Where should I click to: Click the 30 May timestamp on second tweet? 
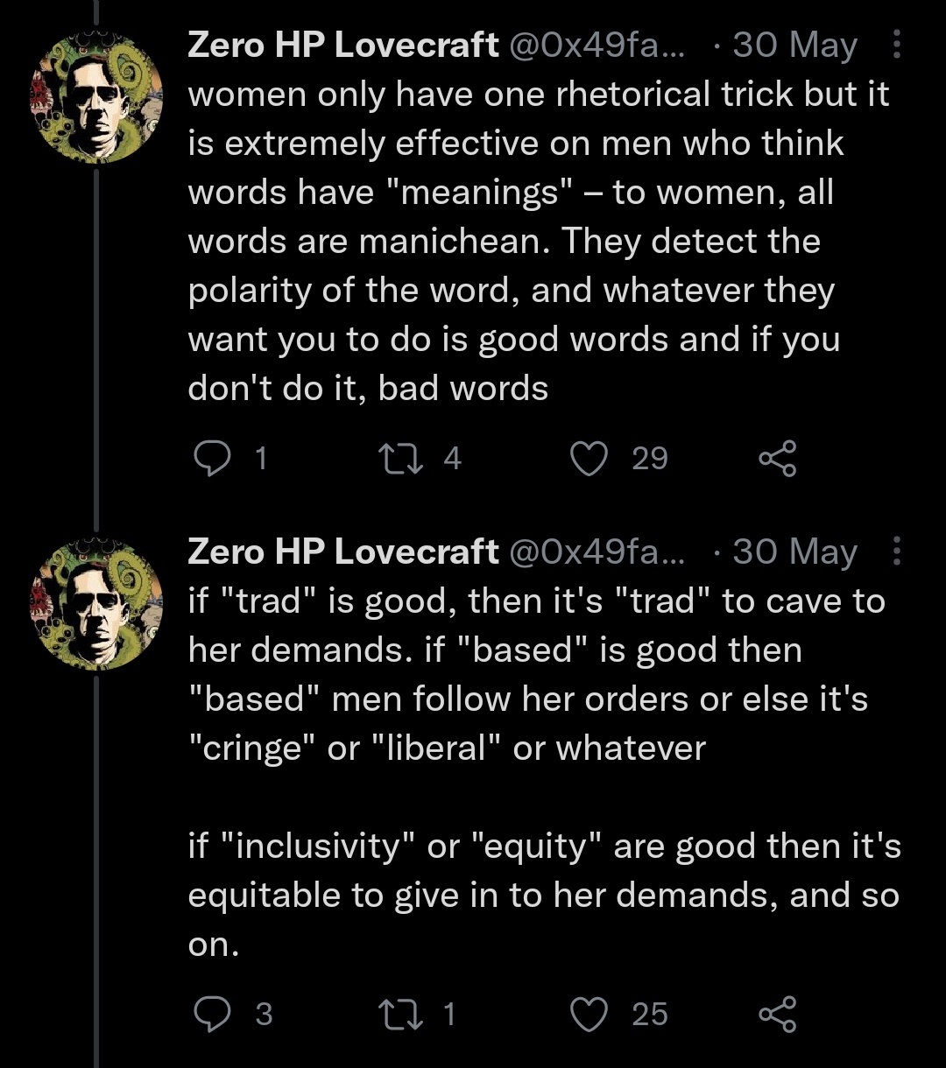pos(794,552)
